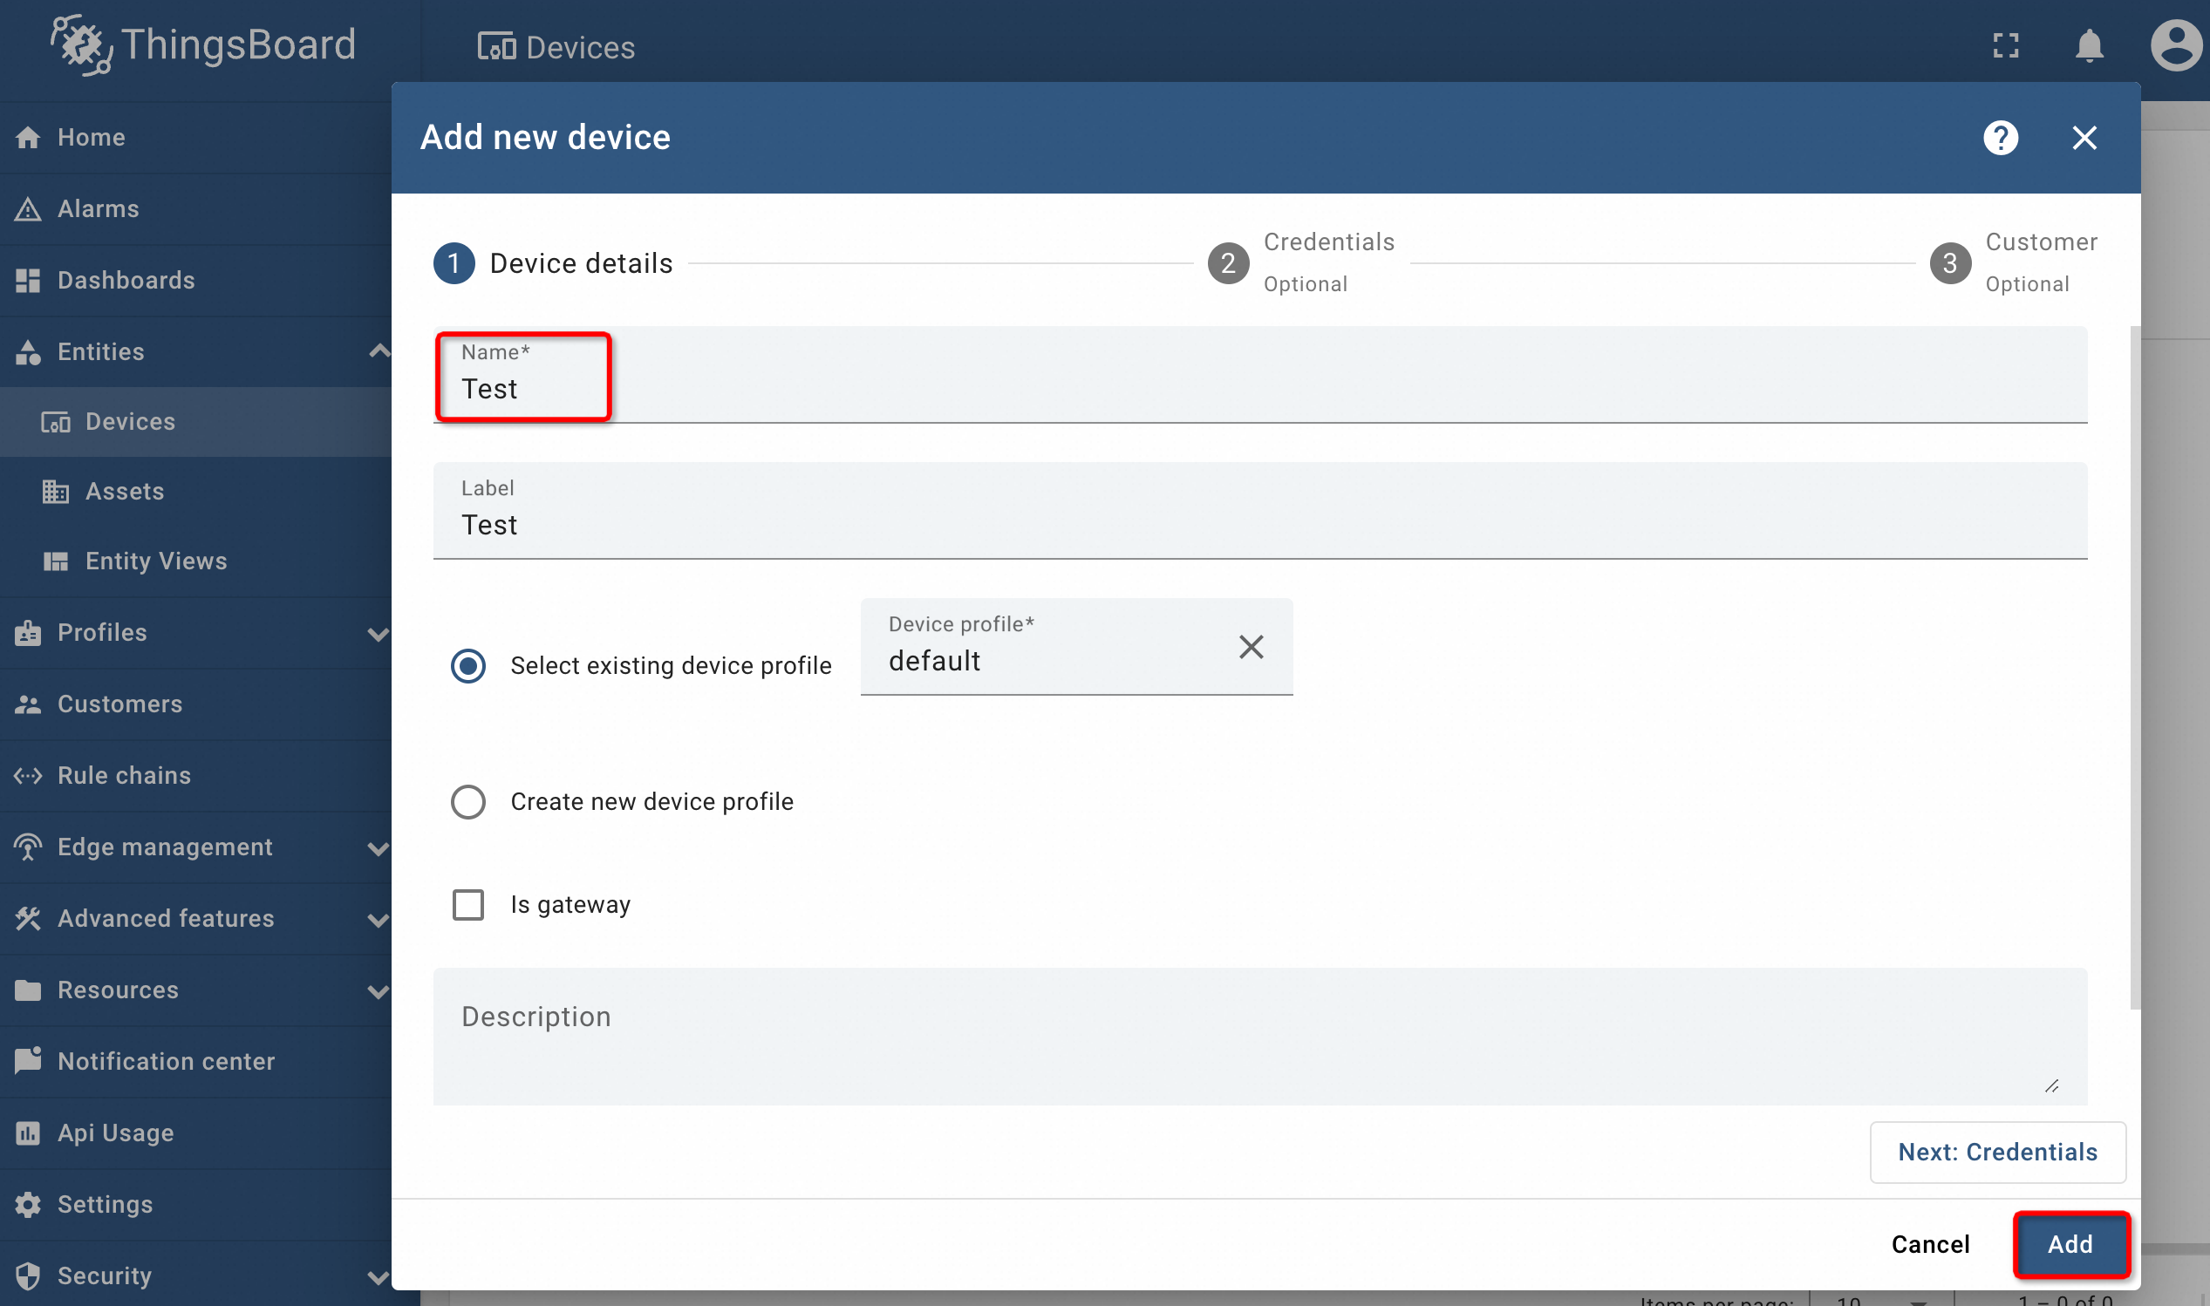This screenshot has width=2210, height=1306.
Task: Click the Label input field
Action: (1259, 510)
